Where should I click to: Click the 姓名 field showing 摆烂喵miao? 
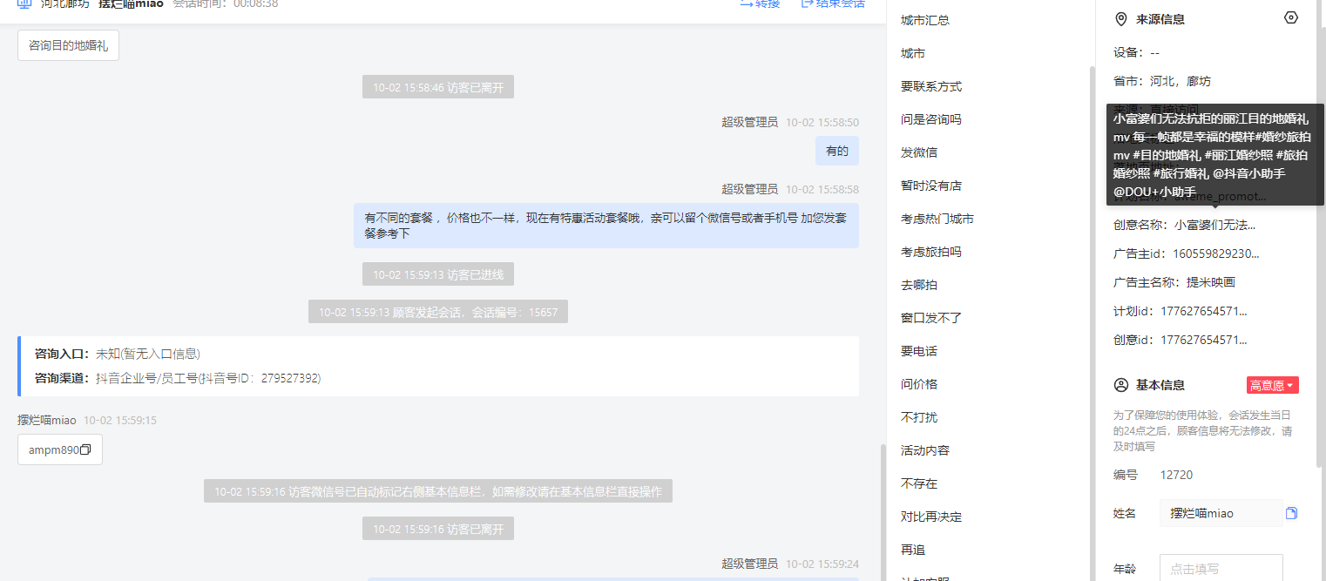[1221, 514]
